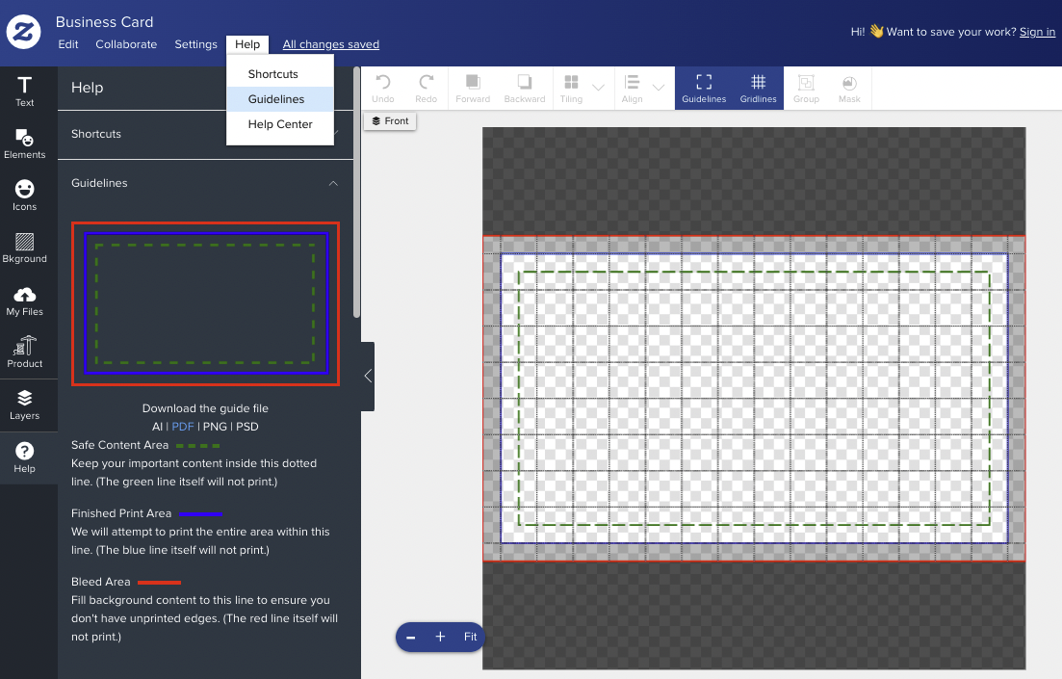1062x679 pixels.
Task: Open the Icons panel
Action: [x=24, y=196]
